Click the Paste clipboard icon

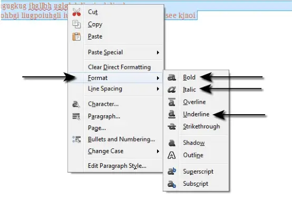pyautogui.click(x=76, y=36)
